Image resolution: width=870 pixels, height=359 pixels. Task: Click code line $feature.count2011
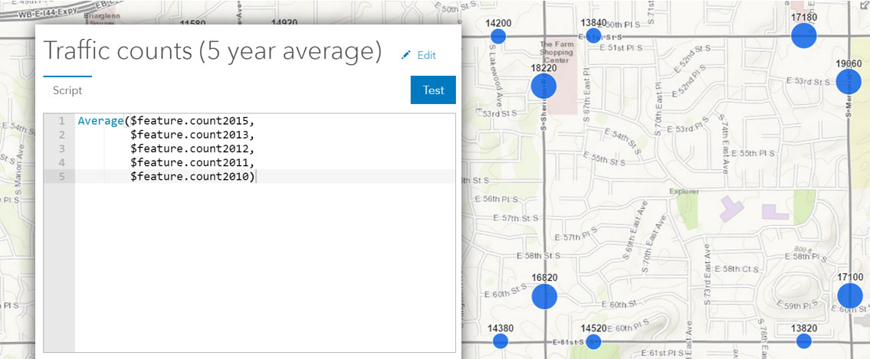[x=192, y=162]
